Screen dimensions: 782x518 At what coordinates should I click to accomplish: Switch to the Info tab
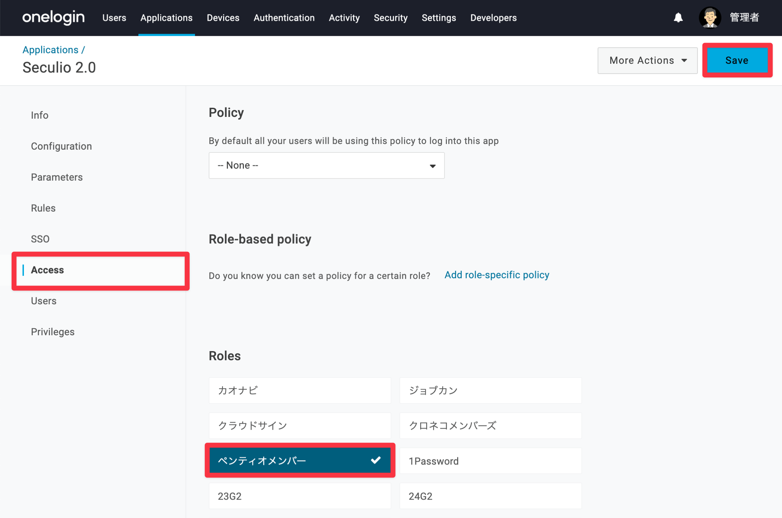click(39, 115)
